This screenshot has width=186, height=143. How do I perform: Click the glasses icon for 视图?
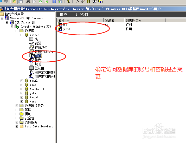31,43
